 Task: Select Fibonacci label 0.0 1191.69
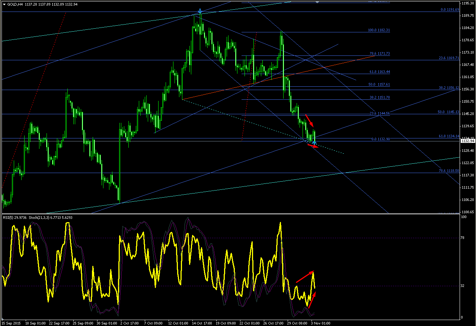click(450, 10)
